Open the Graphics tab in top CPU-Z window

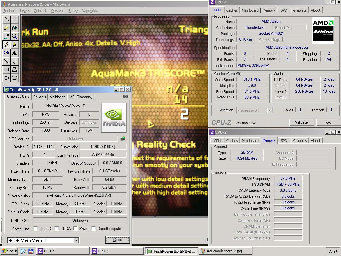tap(300, 10)
